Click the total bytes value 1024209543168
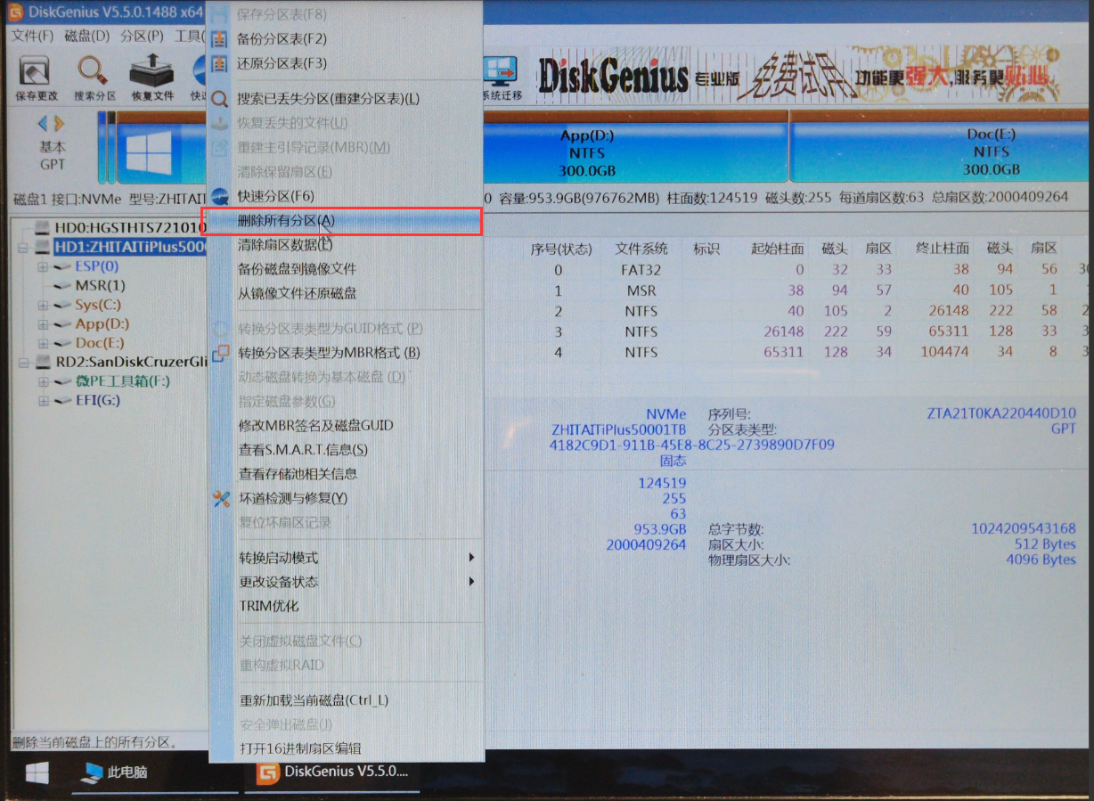 [1024, 528]
